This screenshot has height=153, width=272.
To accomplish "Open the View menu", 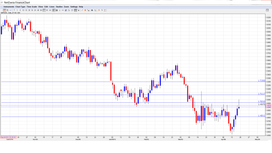I will (x=41, y=7).
